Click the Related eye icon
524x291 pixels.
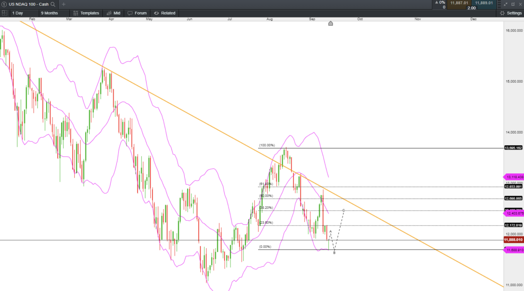coord(156,13)
